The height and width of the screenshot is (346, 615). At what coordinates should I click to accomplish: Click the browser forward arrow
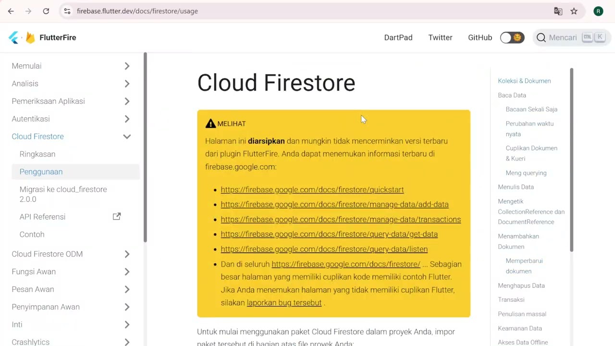[x=28, y=11]
